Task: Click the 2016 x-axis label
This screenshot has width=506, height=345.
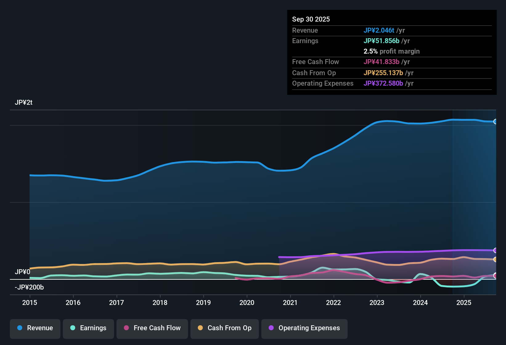Action: [73, 303]
